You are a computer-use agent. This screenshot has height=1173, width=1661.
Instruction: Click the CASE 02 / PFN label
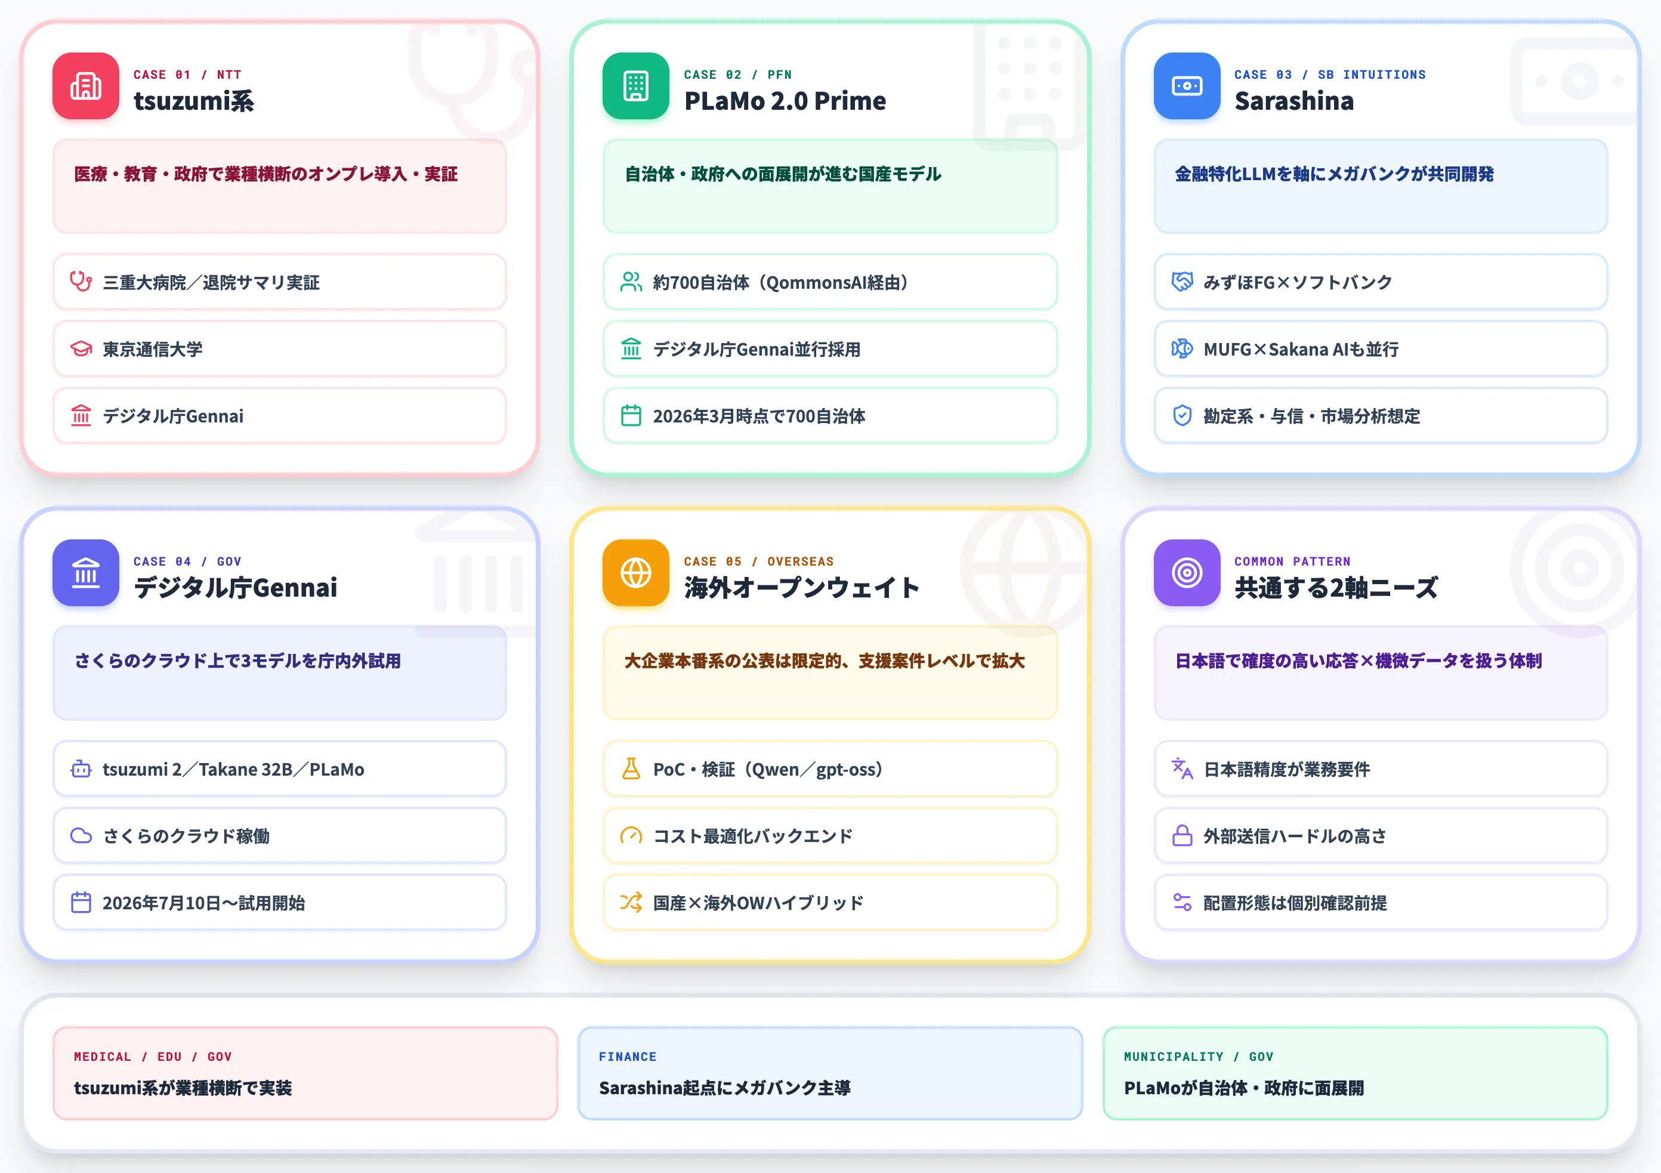click(738, 75)
